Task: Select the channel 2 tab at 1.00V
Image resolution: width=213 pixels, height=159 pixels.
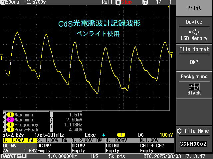Action: click(54, 140)
